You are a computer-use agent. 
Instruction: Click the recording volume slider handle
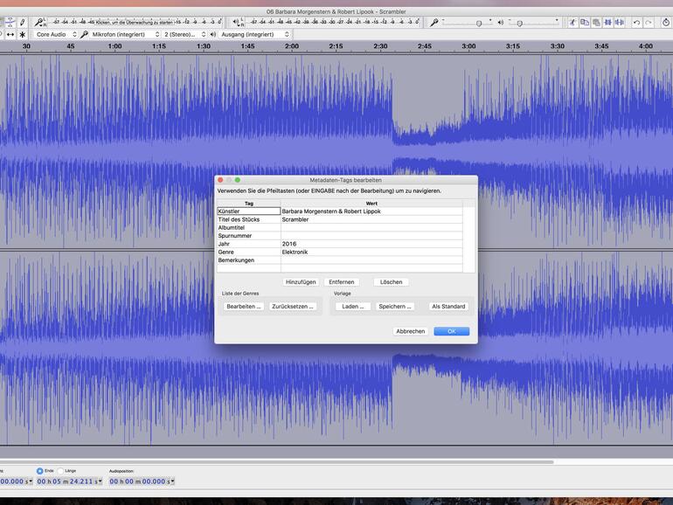tap(479, 24)
